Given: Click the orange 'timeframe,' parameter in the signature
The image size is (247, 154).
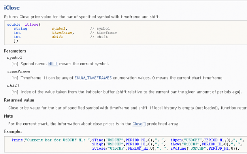Looking at the screenshot, I should [x=63, y=33].
